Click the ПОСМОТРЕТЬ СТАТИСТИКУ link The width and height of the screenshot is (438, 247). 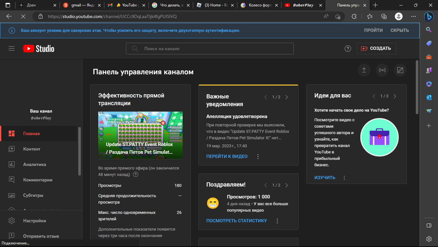tap(237, 221)
